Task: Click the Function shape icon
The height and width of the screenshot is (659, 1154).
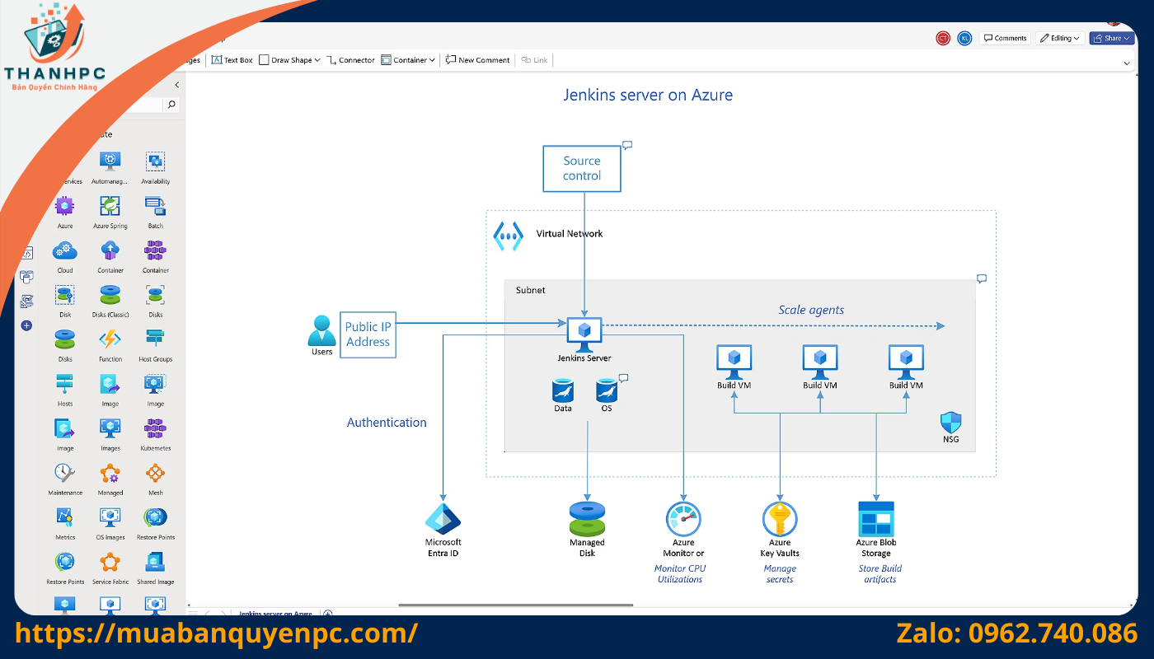Action: point(110,339)
